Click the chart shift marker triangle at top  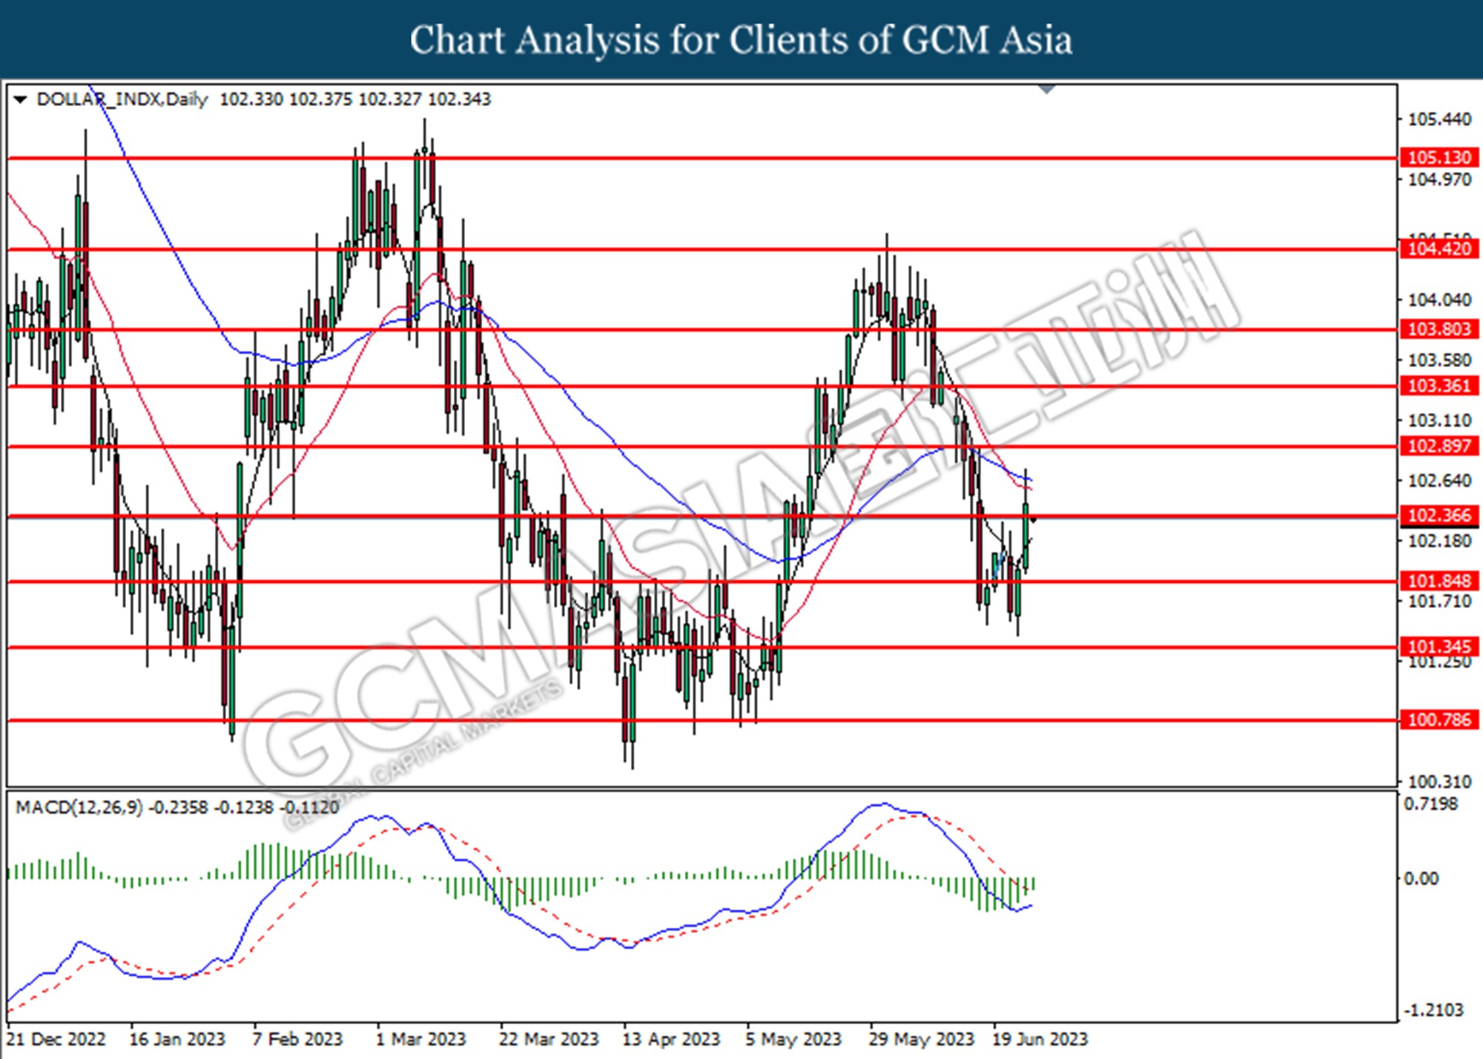pos(1046,90)
